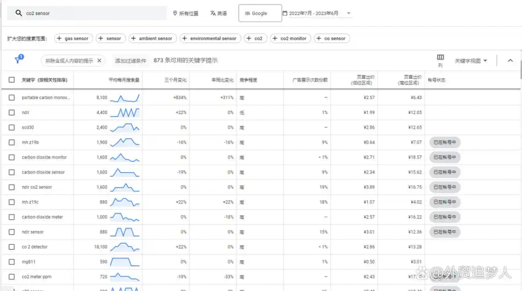
Task: Collapse the panel with chevron up
Action: click(x=510, y=61)
